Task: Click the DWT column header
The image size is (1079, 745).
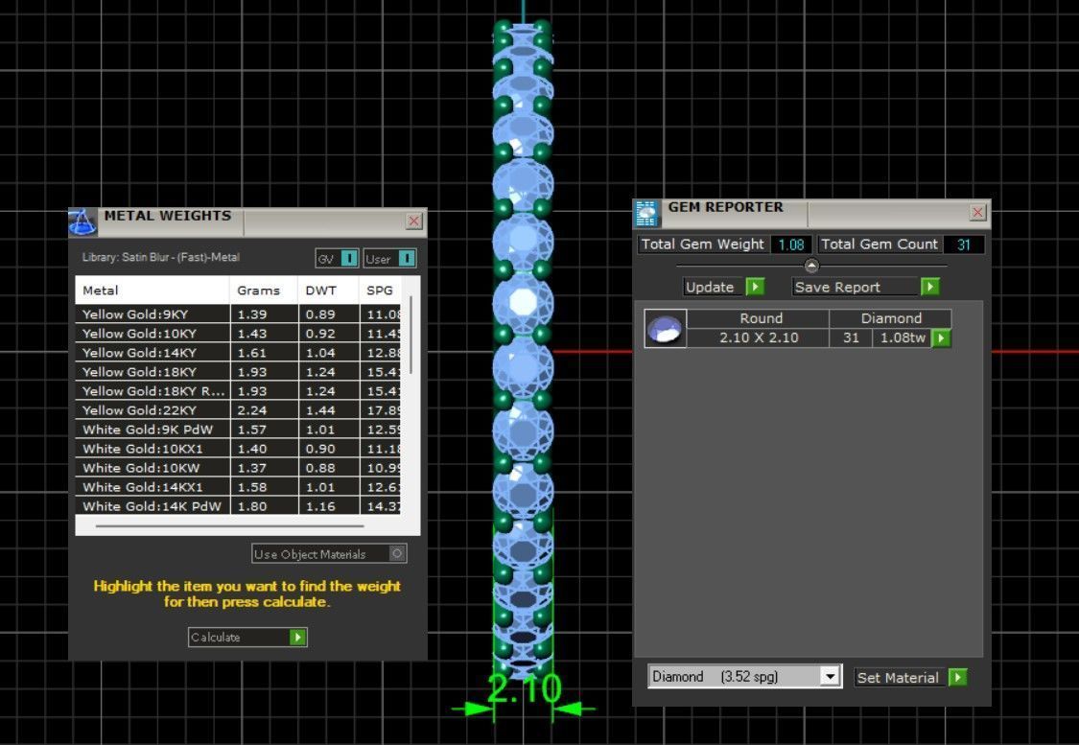Action: click(x=328, y=291)
